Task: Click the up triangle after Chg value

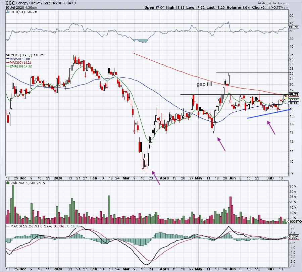Action: (x=287, y=8)
